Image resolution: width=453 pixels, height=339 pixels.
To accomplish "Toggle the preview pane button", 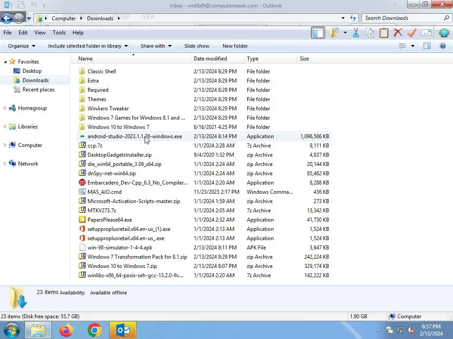I will [427, 46].
